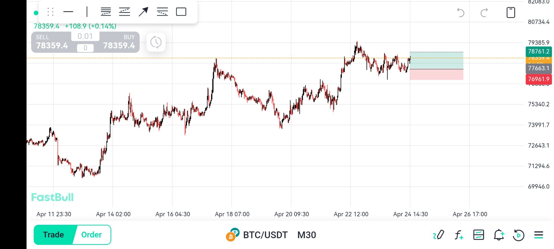
Task: Switch to the Trade tab
Action: (x=54, y=235)
